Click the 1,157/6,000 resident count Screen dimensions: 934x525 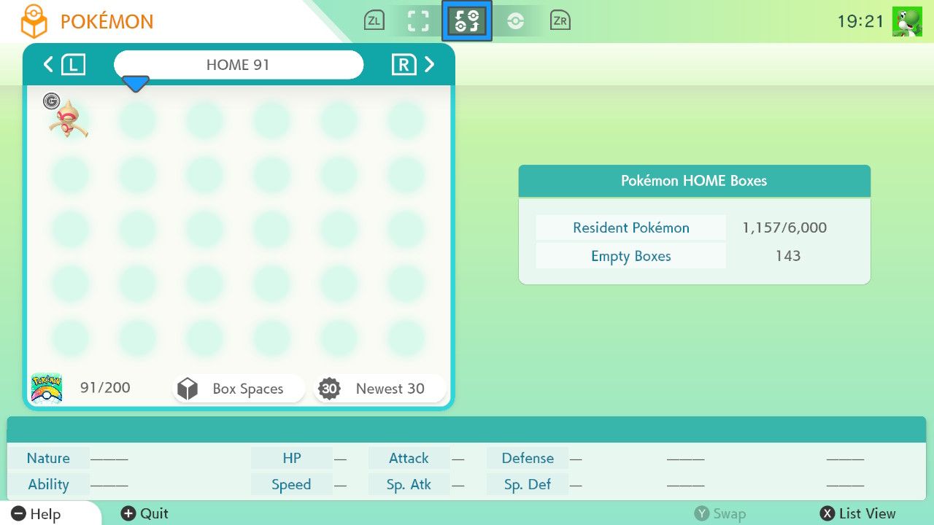784,227
